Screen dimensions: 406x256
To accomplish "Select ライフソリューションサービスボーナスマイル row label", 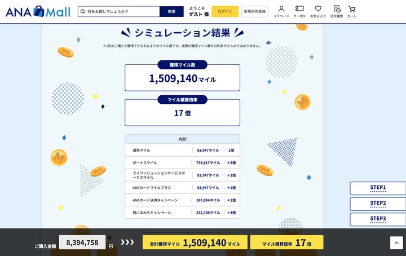I will pos(158,175).
